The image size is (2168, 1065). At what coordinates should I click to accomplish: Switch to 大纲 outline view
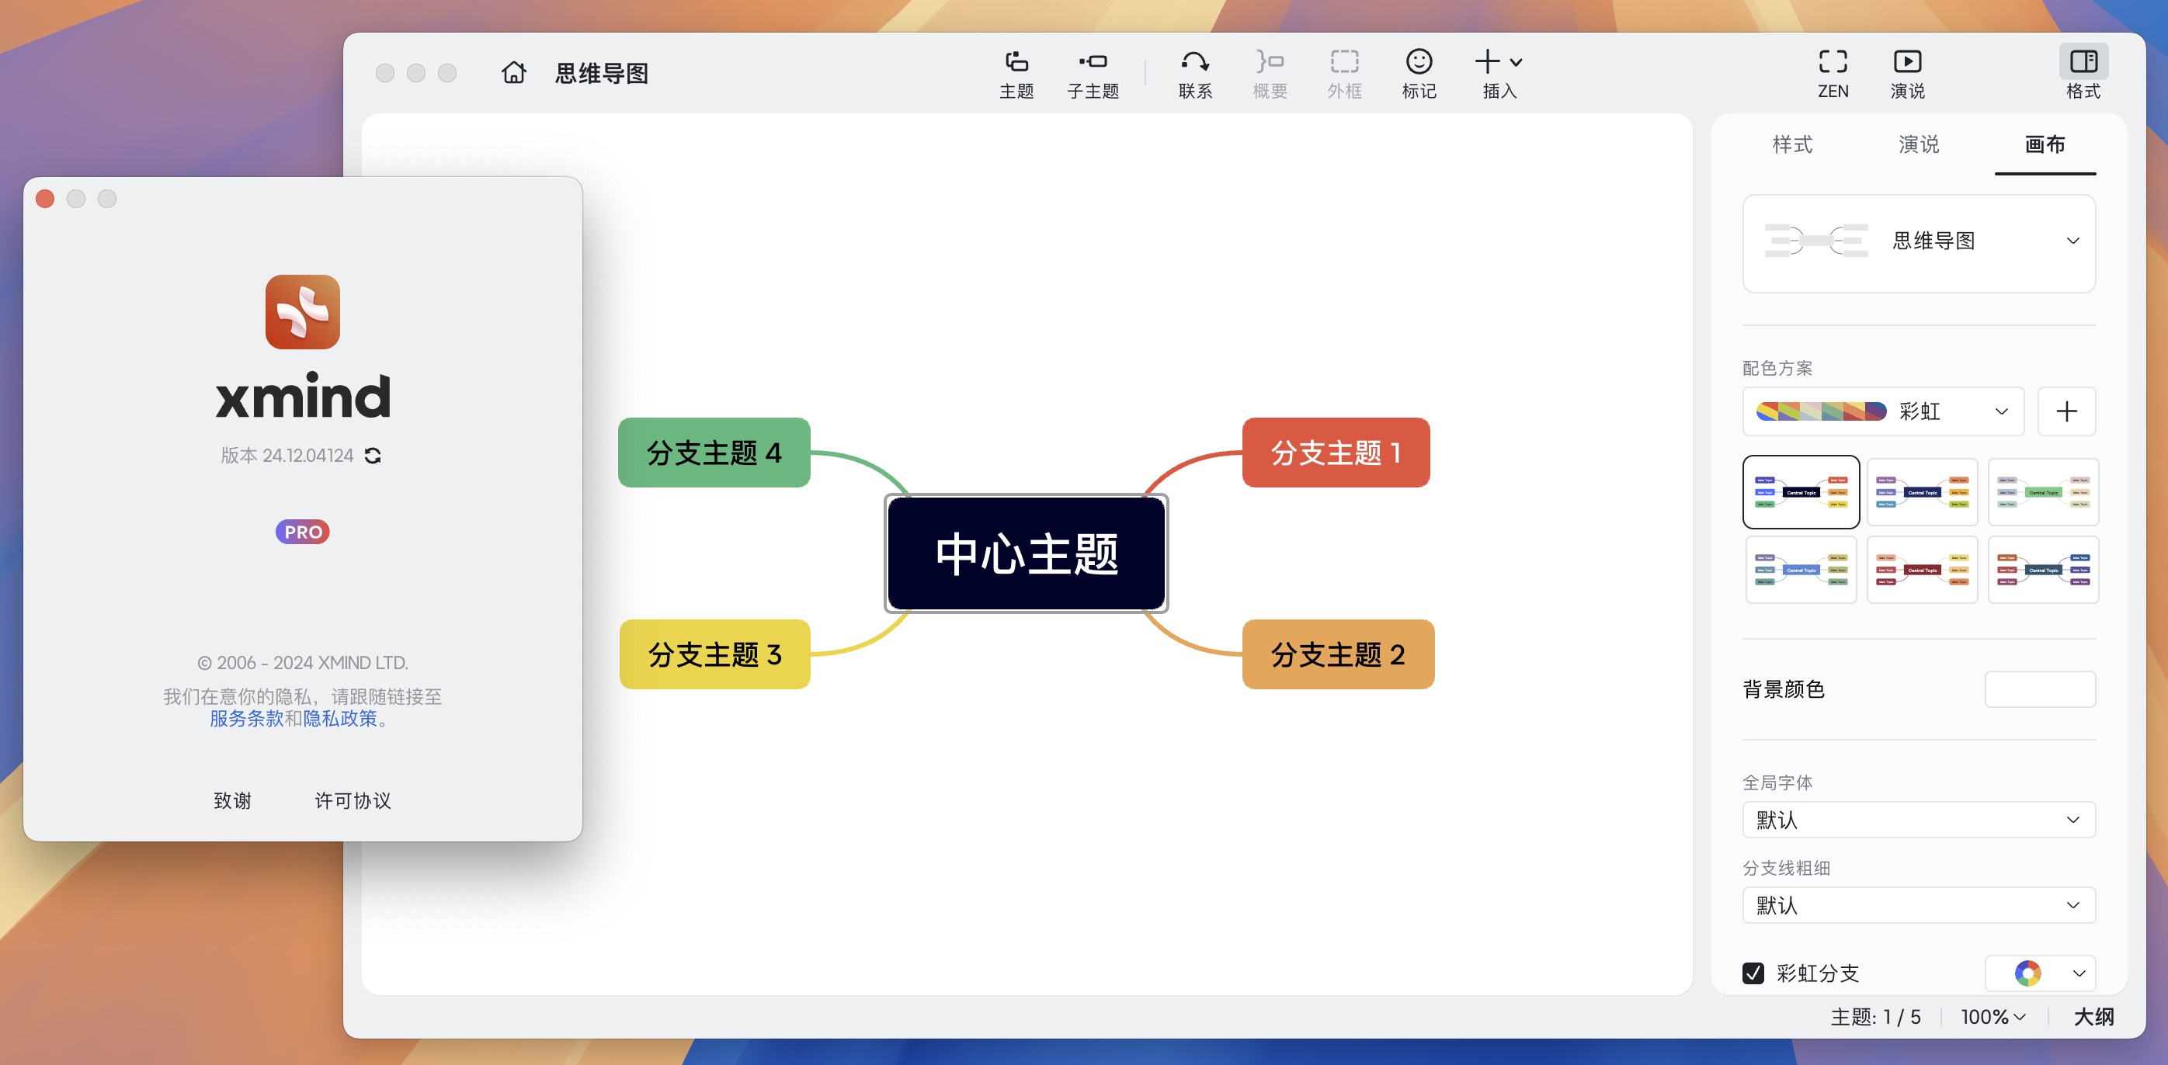[x=2093, y=1017]
